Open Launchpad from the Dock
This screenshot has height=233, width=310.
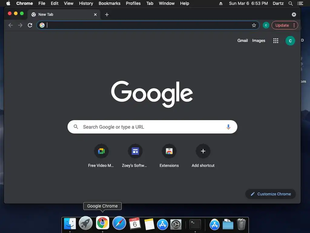coord(86,223)
